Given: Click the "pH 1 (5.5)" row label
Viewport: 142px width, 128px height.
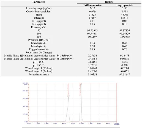Looking at the screenshot, I should click(39, 62).
